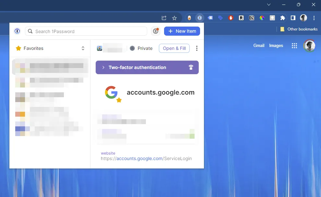The image size is (321, 197).
Task: Expand the Two-factor authentication banner
Action: click(147, 67)
